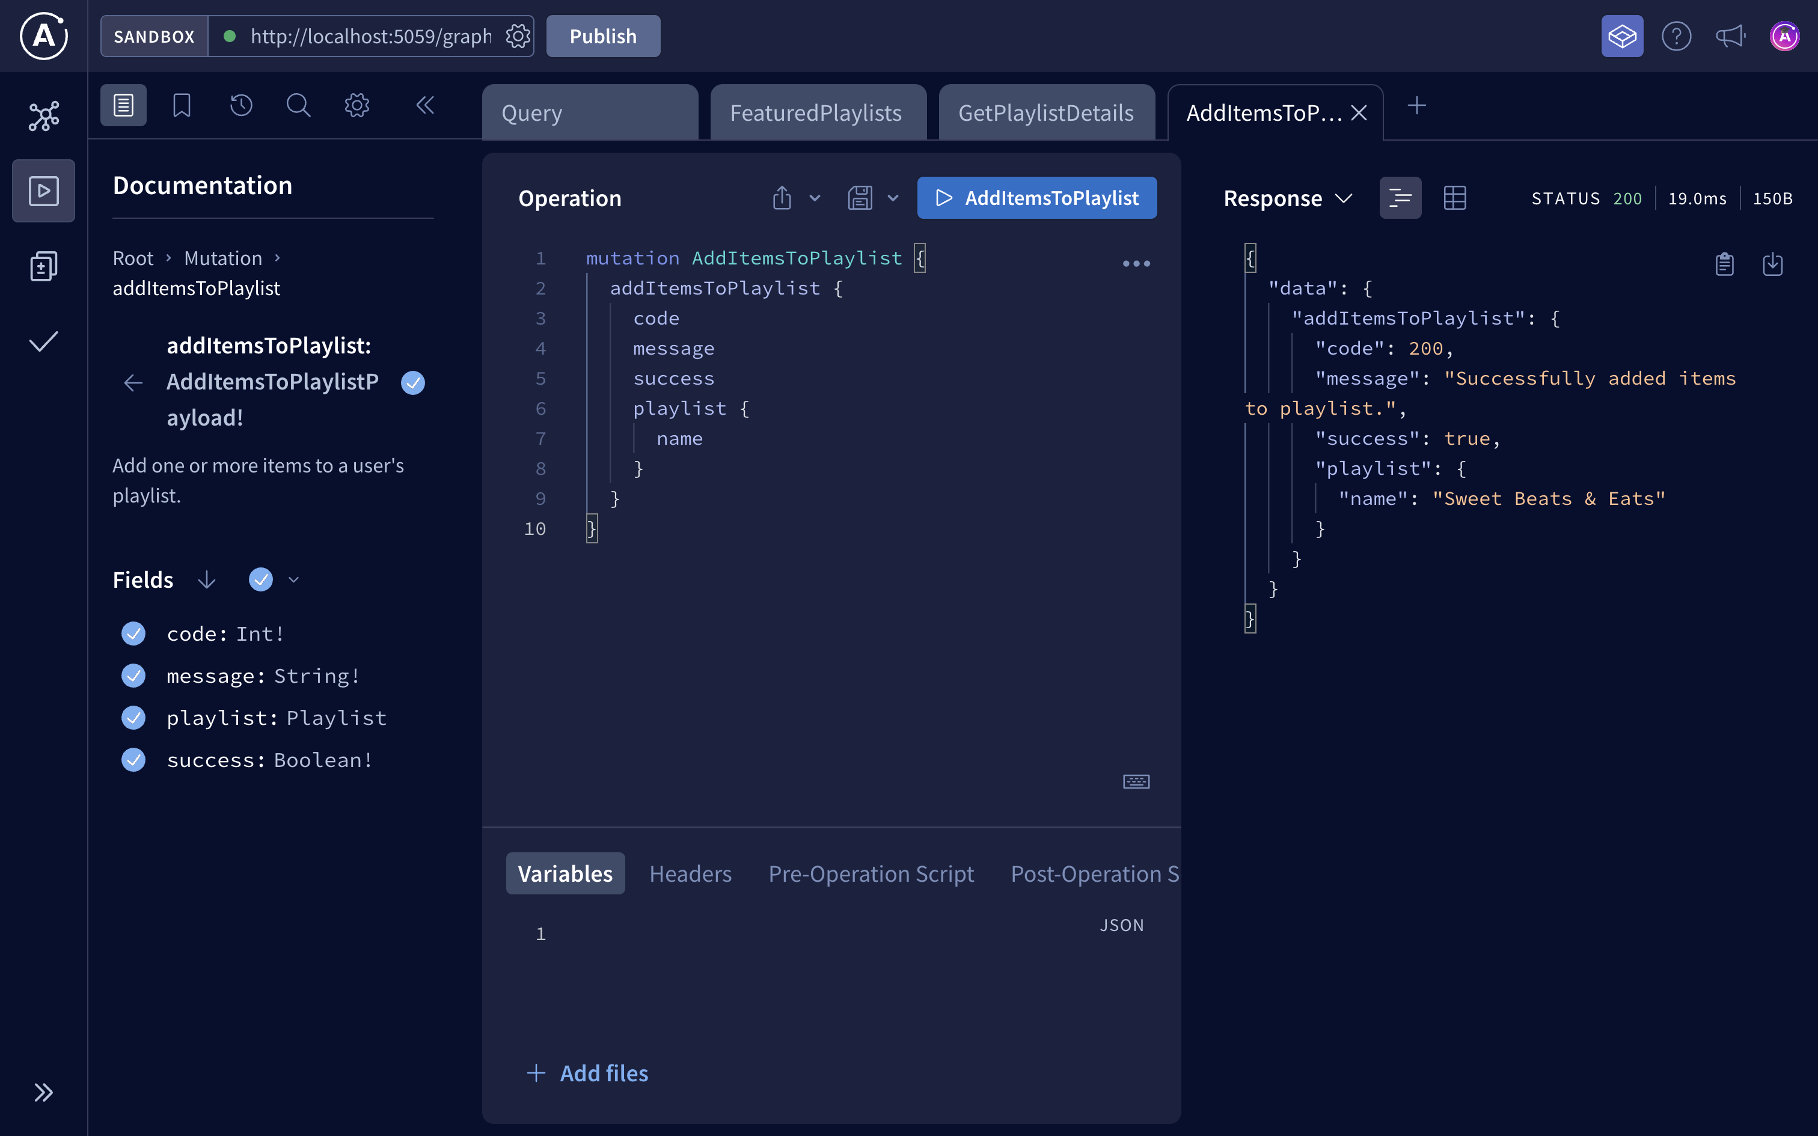Uncheck the success field
The width and height of the screenshot is (1818, 1136).
(133, 760)
